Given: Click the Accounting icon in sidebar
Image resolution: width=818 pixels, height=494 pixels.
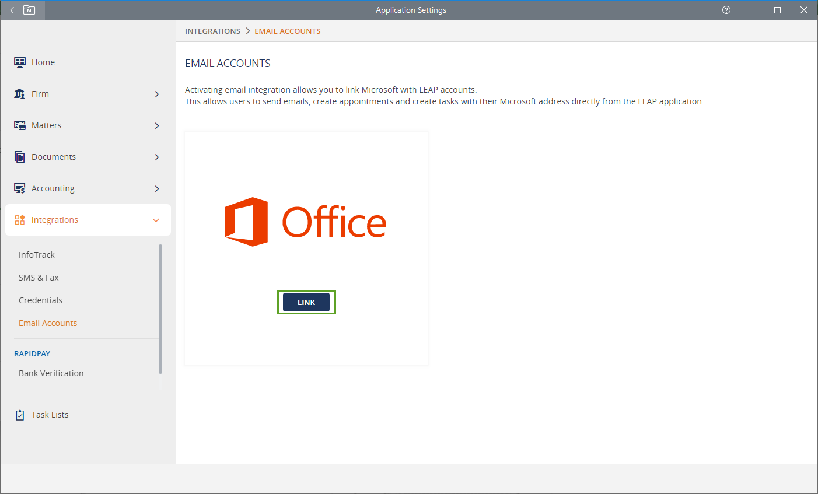Looking at the screenshot, I should coord(20,188).
